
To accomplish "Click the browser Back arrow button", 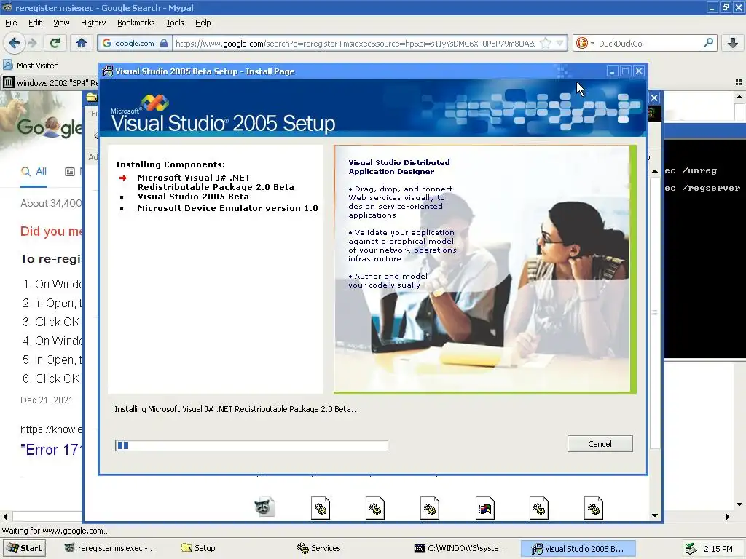I will click(x=15, y=43).
